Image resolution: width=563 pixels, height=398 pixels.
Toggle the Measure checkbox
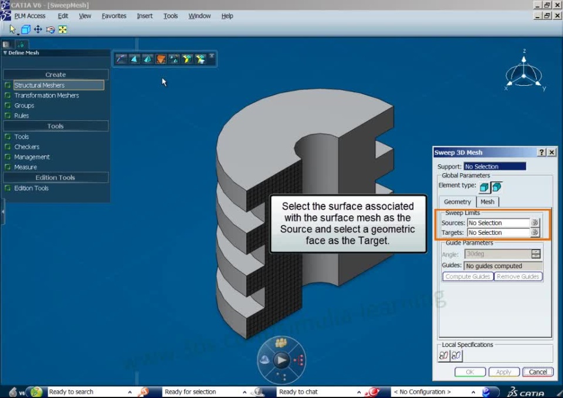[x=8, y=167]
